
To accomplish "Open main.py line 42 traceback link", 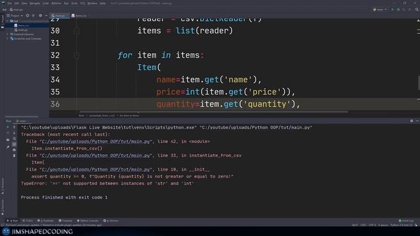I will 96,142.
